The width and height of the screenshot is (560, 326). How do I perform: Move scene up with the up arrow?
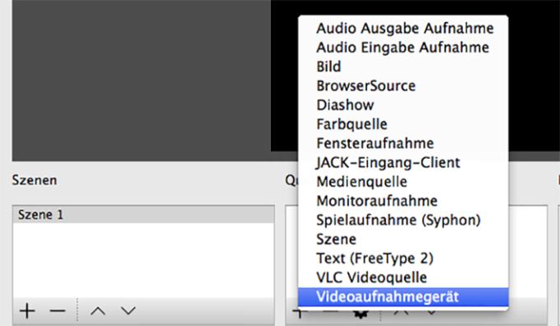98,310
